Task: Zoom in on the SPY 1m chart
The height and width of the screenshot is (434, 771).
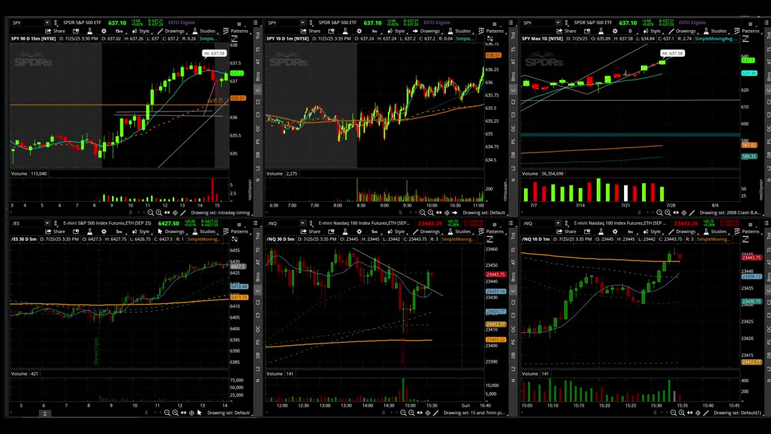Action: pyautogui.click(x=431, y=213)
